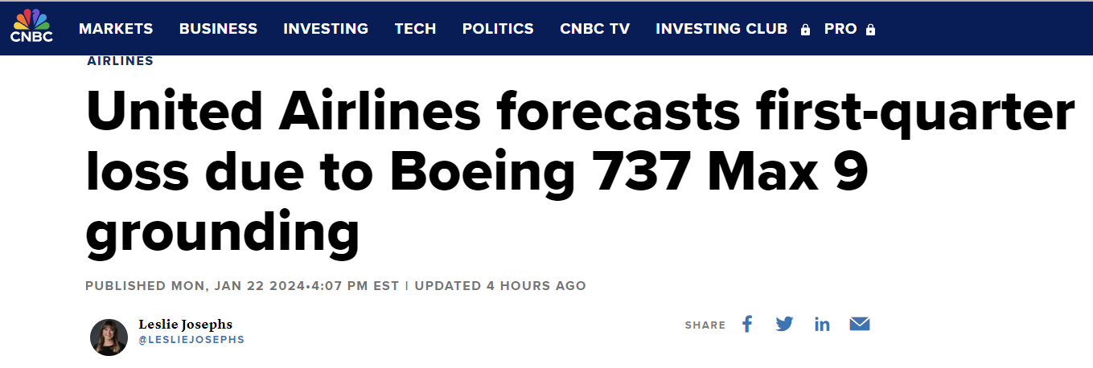Share article on Facebook
1093x368 pixels.
coord(747,324)
